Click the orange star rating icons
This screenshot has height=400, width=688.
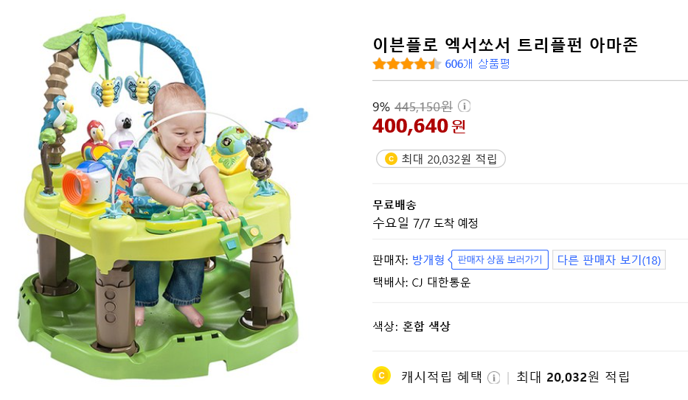click(406, 64)
